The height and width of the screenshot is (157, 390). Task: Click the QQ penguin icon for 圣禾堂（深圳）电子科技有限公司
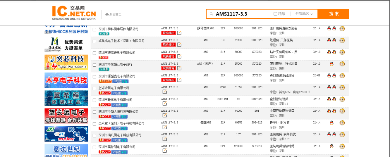pyautogui.click(x=331, y=123)
